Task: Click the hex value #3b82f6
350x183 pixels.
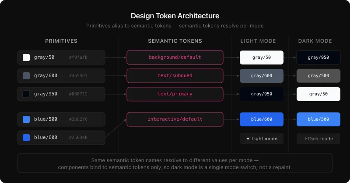Action: click(x=78, y=119)
